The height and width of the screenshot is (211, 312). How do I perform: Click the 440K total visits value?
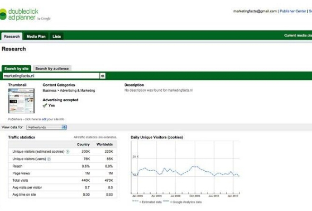[x=85, y=180]
